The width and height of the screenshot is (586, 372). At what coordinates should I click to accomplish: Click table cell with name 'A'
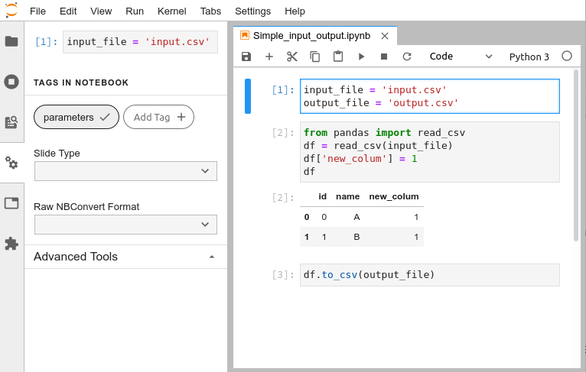(x=356, y=217)
